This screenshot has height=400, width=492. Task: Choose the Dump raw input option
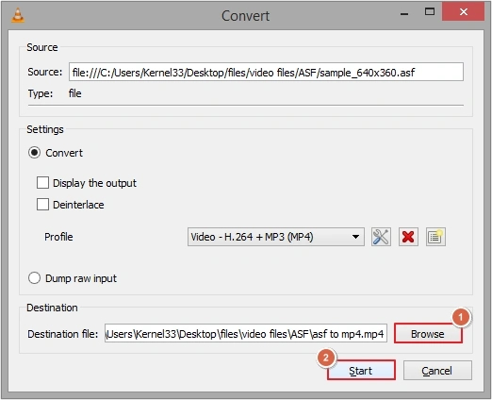[x=34, y=278]
